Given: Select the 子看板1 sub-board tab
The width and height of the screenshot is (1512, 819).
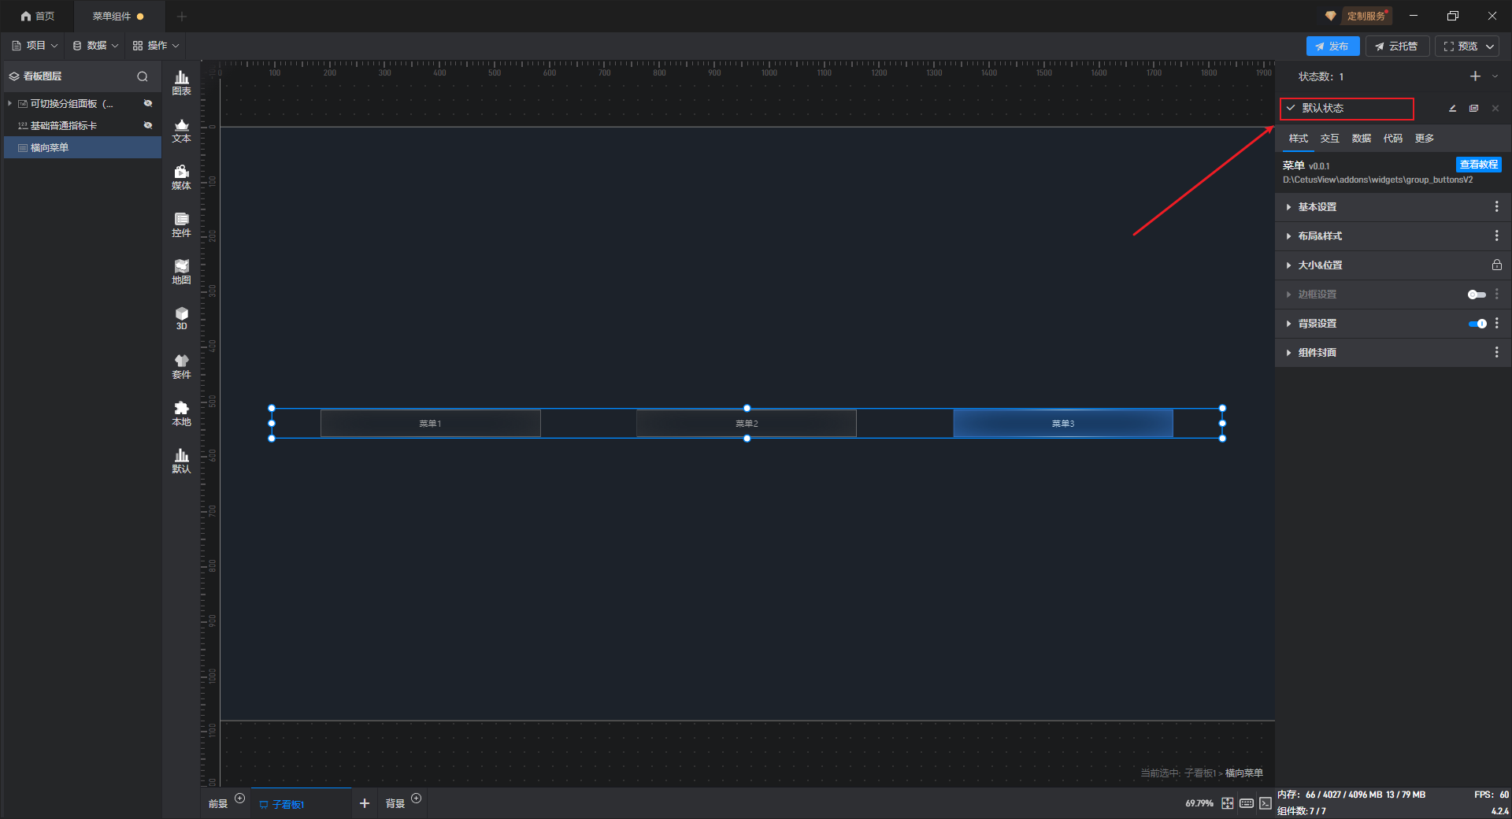Looking at the screenshot, I should 300,804.
